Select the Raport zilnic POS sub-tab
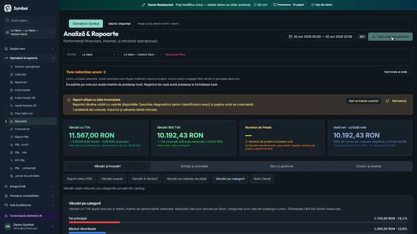Image resolution: width=417 pixels, height=234 pixels. click(79, 179)
